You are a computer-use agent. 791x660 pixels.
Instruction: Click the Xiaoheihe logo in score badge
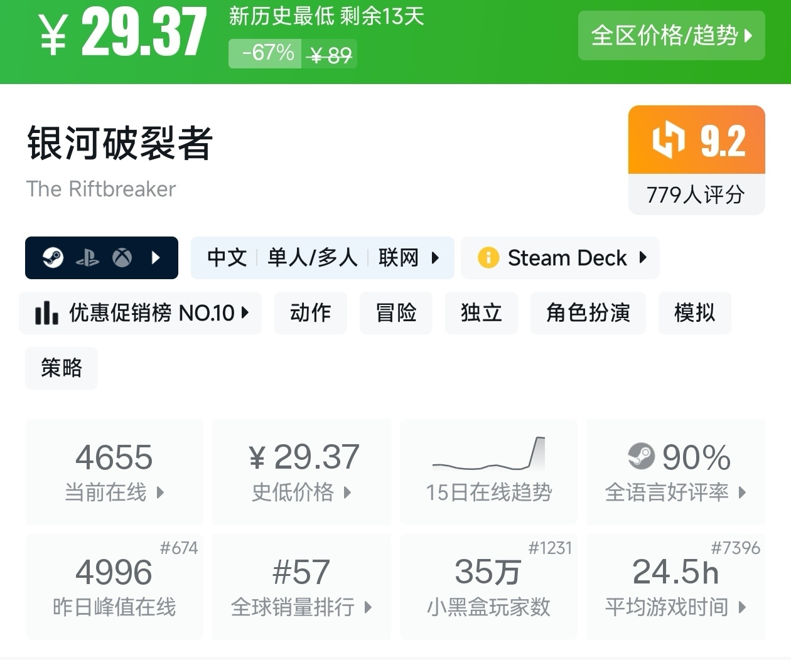(x=668, y=140)
